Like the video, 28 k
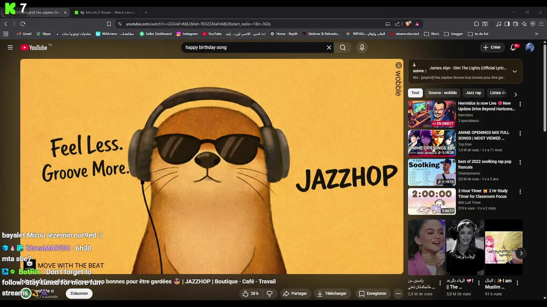The image size is (547, 307). [250, 293]
